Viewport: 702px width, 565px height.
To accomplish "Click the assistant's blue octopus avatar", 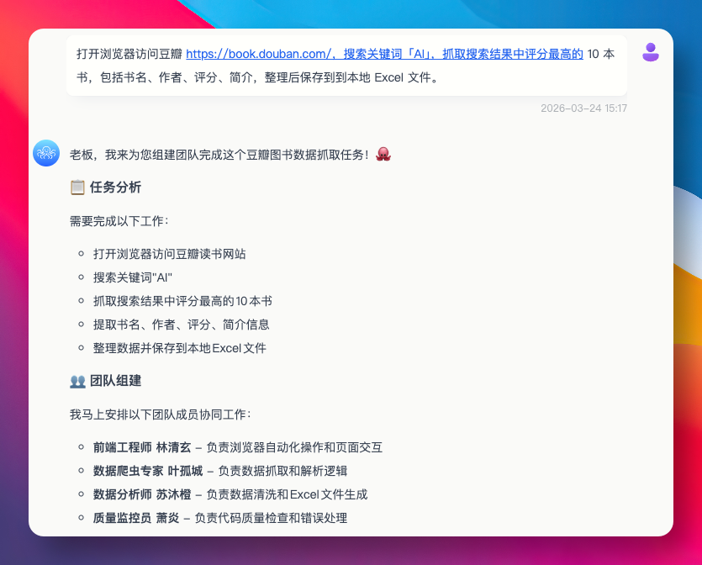I will tap(46, 153).
